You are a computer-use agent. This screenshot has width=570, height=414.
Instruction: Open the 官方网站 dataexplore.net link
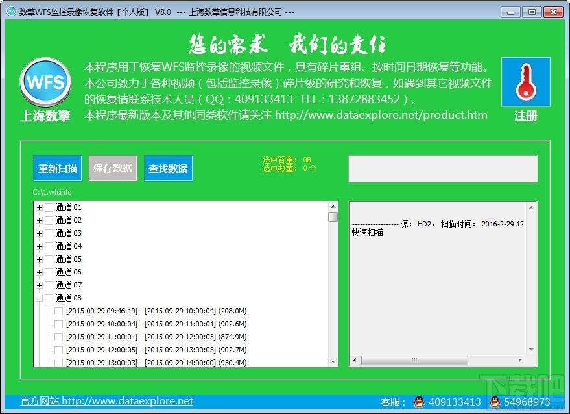pos(107,401)
